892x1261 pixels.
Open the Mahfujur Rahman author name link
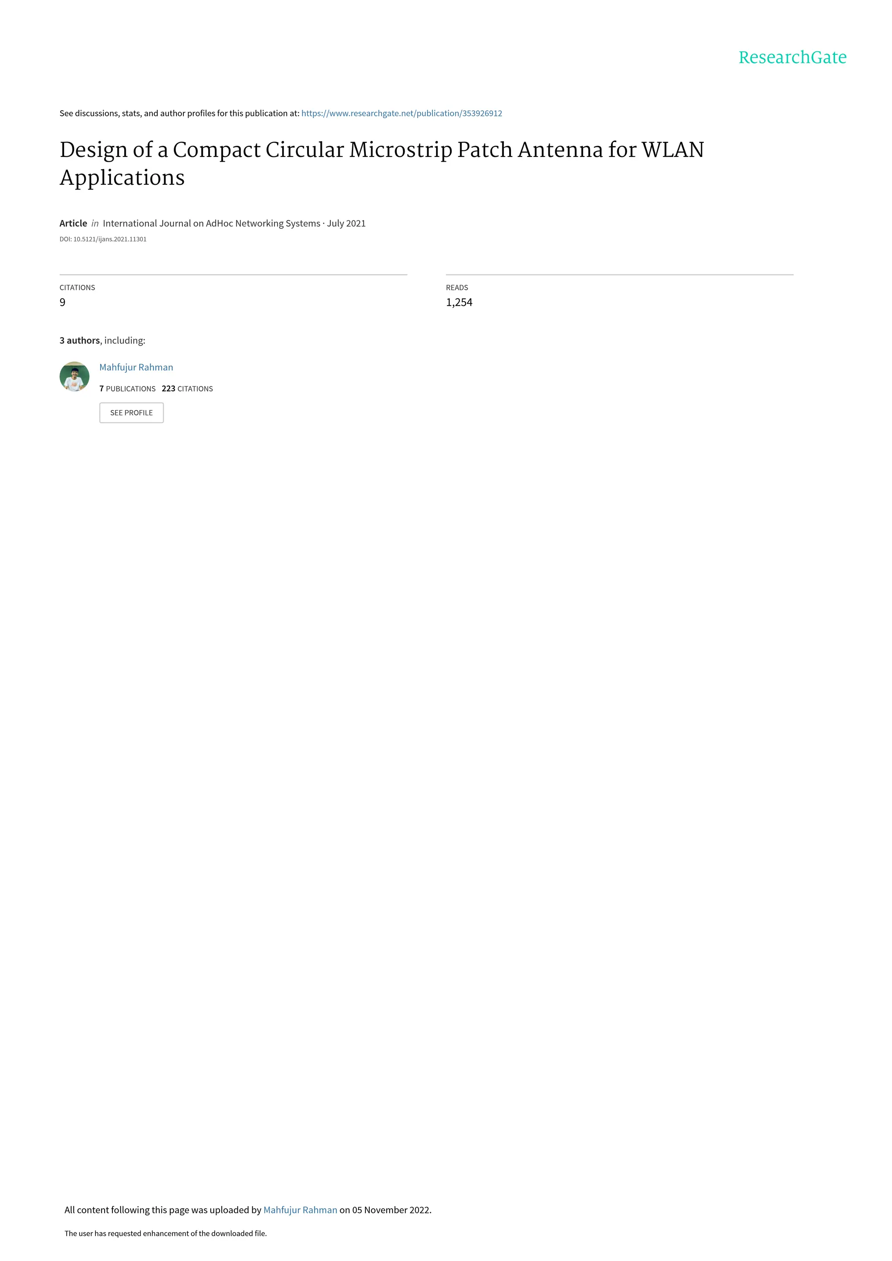tap(135, 367)
